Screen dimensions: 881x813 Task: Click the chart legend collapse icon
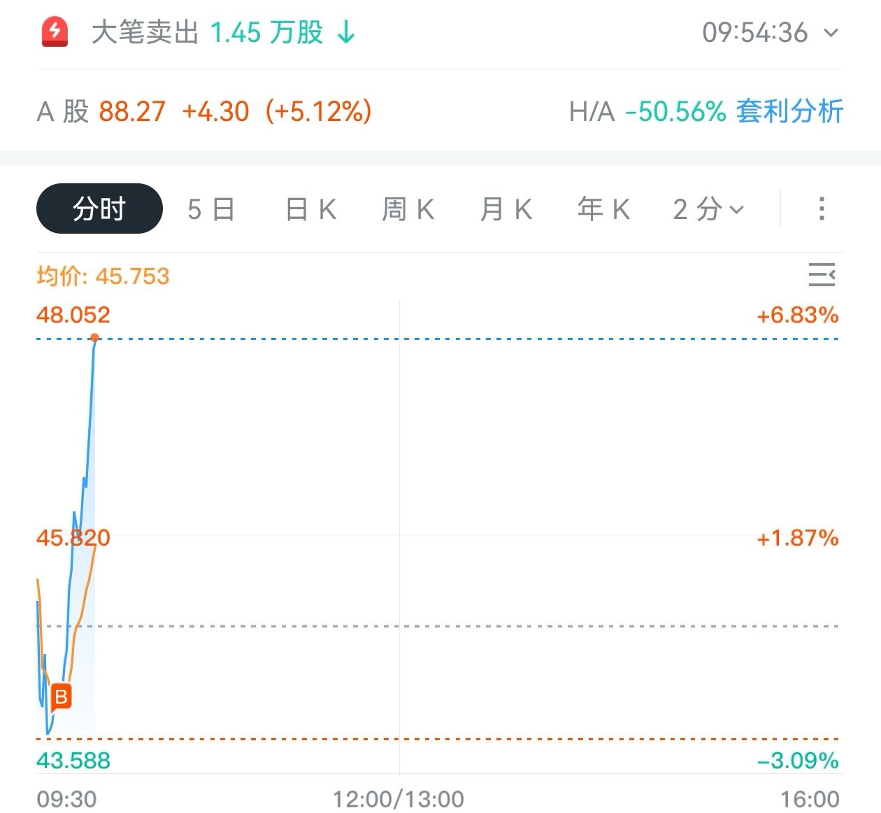(822, 275)
